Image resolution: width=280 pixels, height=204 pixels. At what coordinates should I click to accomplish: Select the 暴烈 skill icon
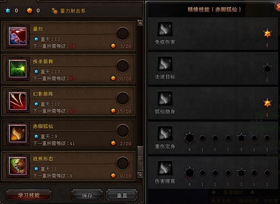pos(18,36)
